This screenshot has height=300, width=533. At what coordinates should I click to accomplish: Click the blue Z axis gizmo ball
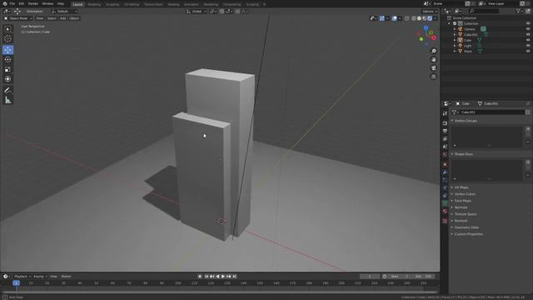(x=426, y=27)
